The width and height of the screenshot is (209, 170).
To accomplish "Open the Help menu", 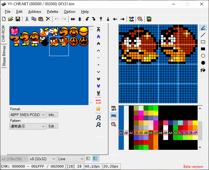I will pyautogui.click(x=85, y=12).
